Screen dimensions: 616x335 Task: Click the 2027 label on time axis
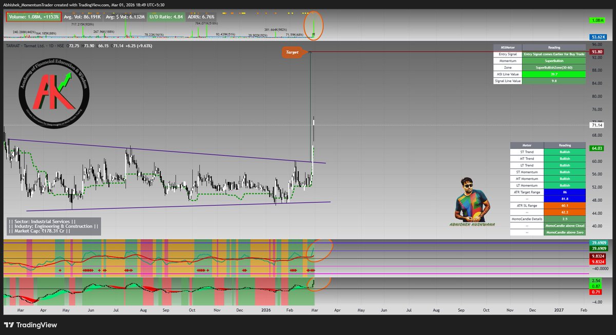tap(559, 310)
